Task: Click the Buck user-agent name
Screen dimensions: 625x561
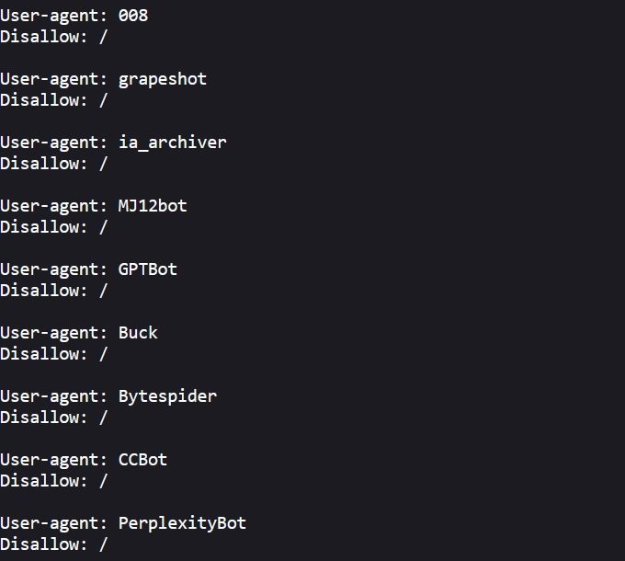Action: coord(138,333)
